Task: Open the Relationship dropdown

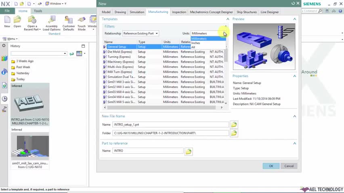Action: click(141, 33)
